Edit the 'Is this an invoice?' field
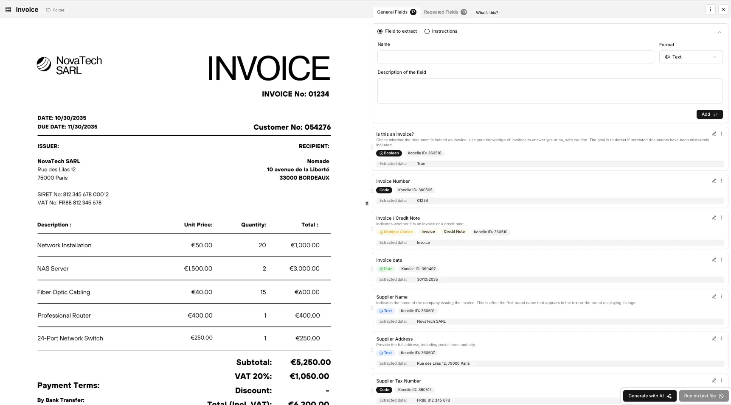The image size is (731, 405). (714, 134)
